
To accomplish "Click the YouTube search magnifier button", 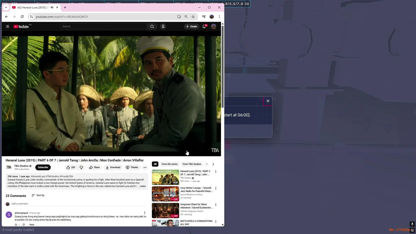I will [x=152, y=26].
